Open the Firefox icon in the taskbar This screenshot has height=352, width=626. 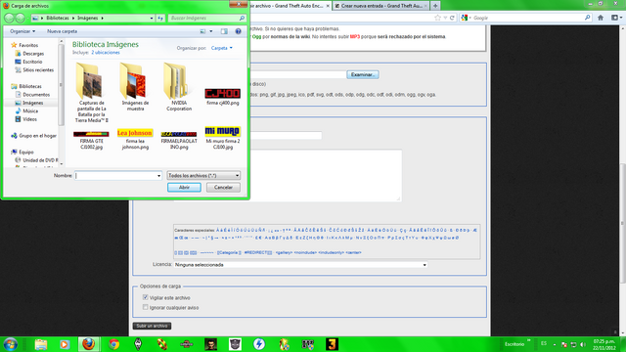(x=89, y=344)
